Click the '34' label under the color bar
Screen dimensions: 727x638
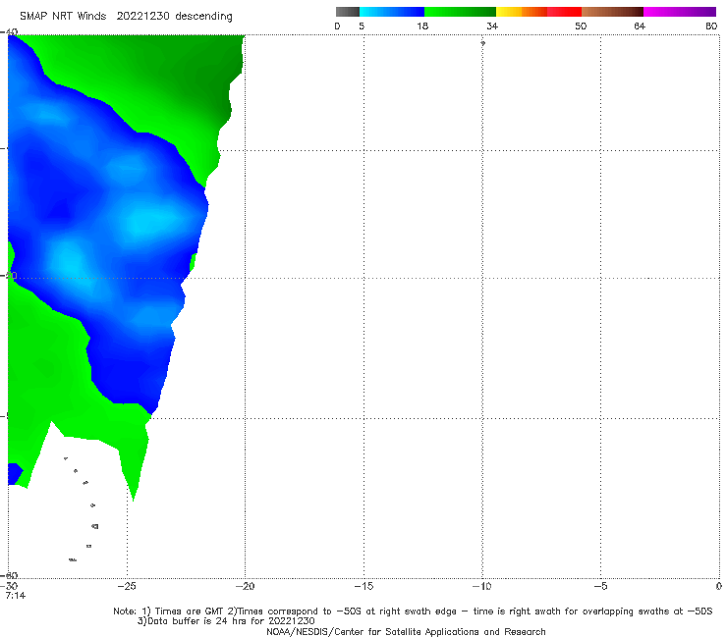tap(492, 27)
